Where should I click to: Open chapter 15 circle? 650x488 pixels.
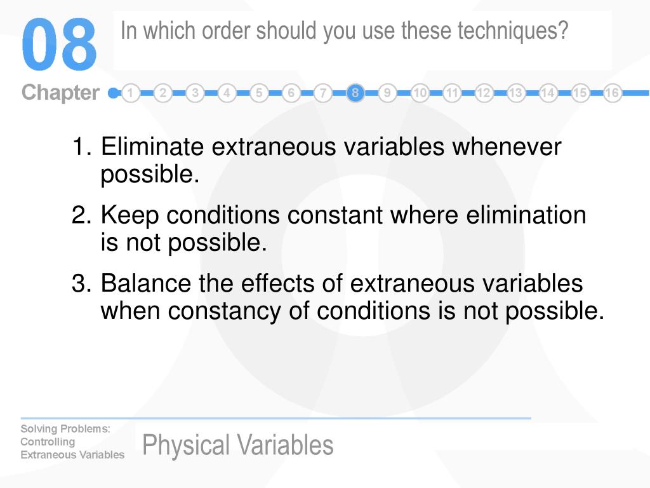pos(580,93)
